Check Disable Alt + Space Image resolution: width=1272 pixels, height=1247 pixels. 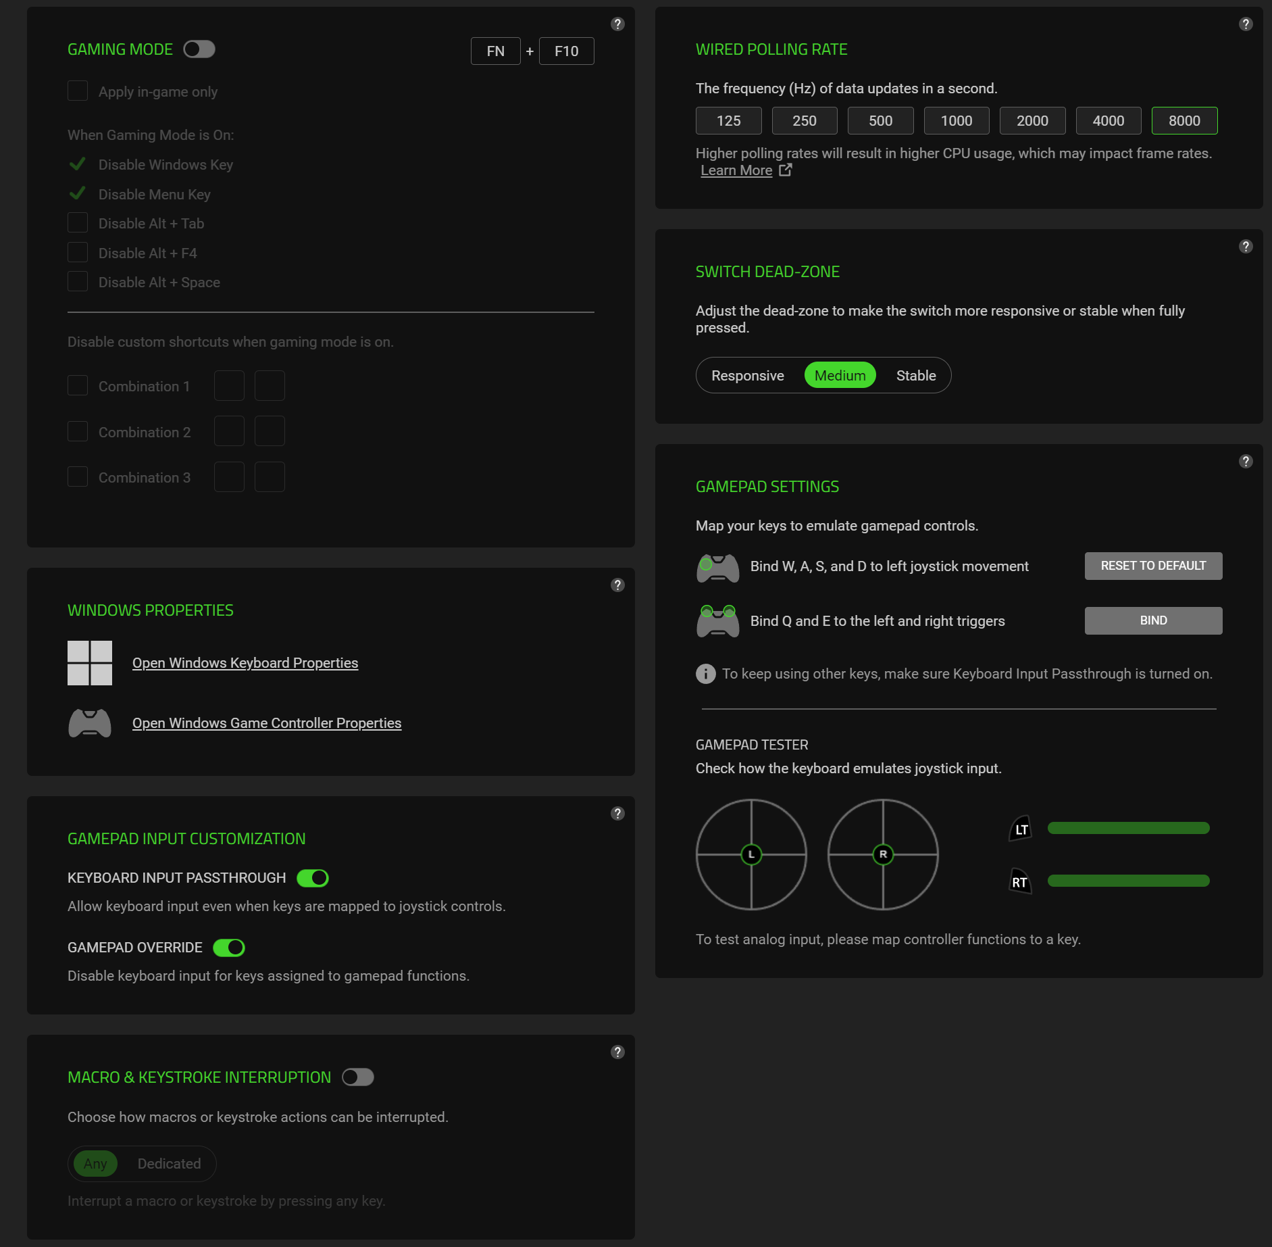(x=78, y=282)
